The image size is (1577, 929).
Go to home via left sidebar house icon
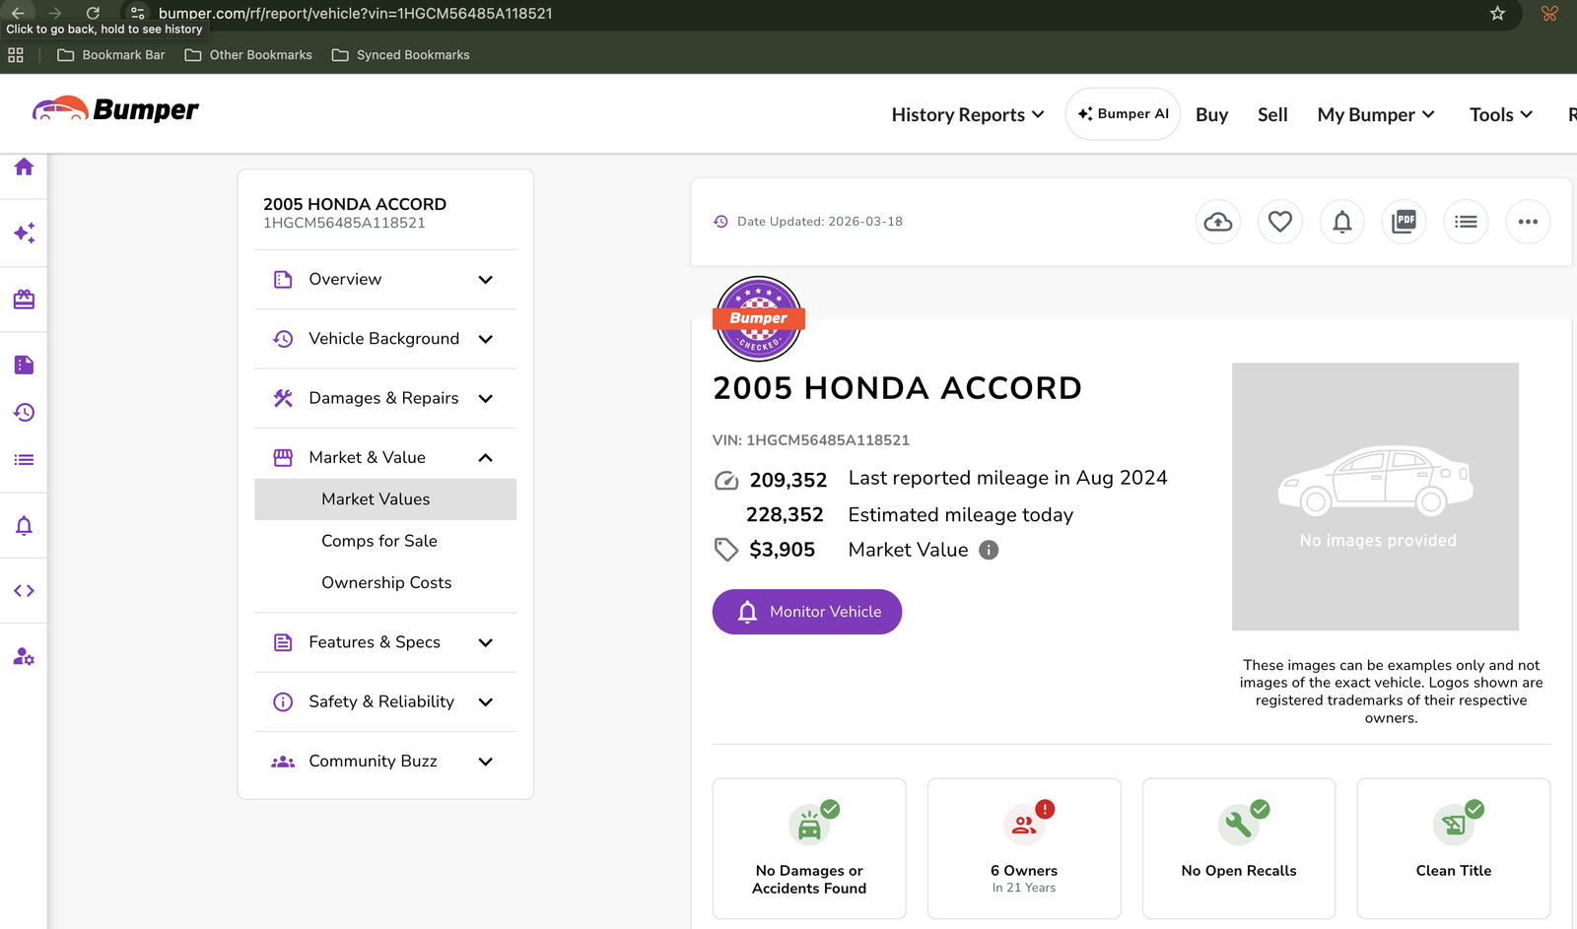tap(24, 167)
